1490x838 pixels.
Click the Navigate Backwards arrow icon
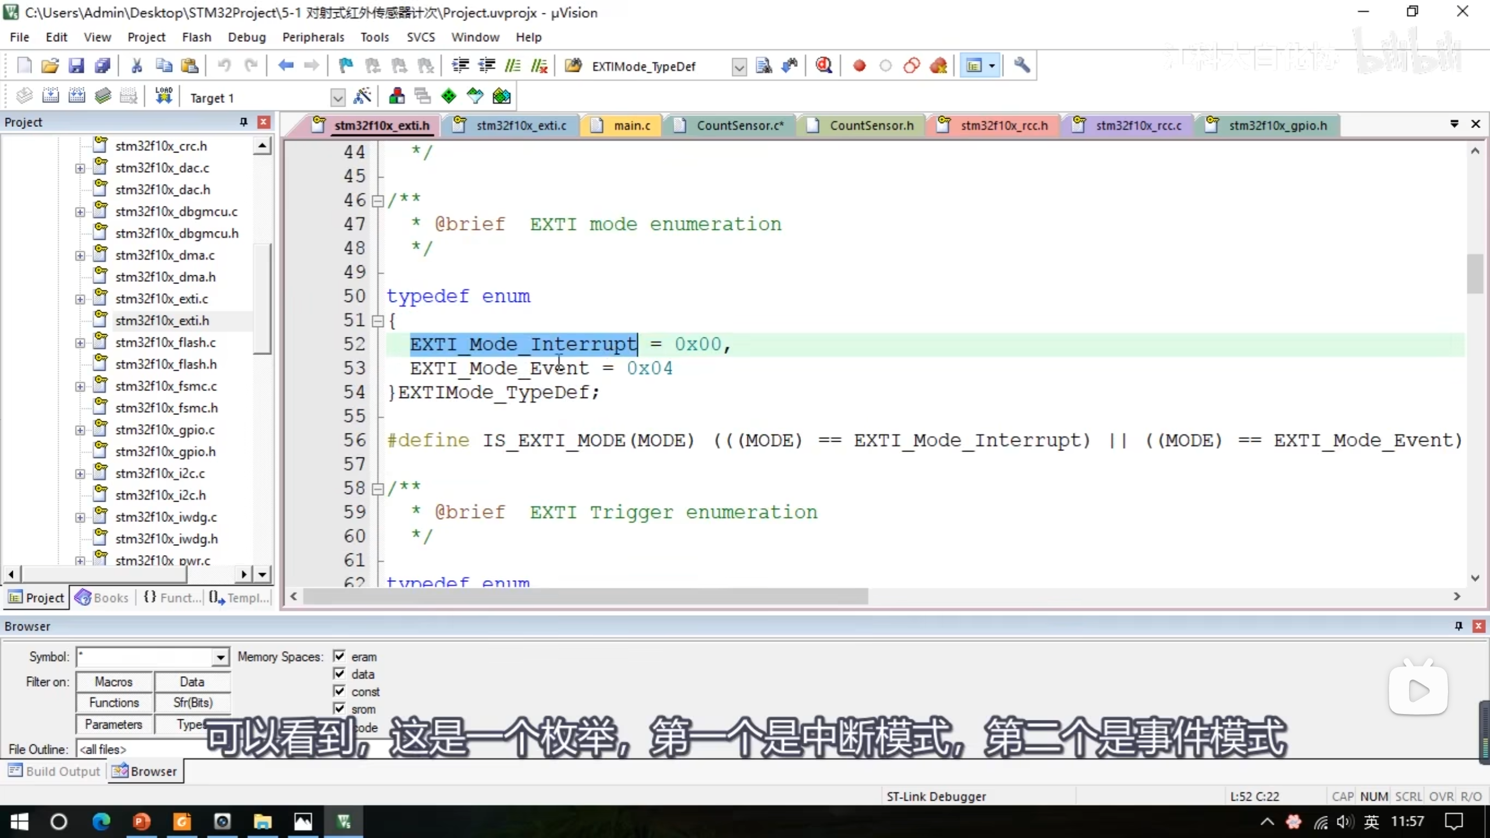(x=285, y=66)
